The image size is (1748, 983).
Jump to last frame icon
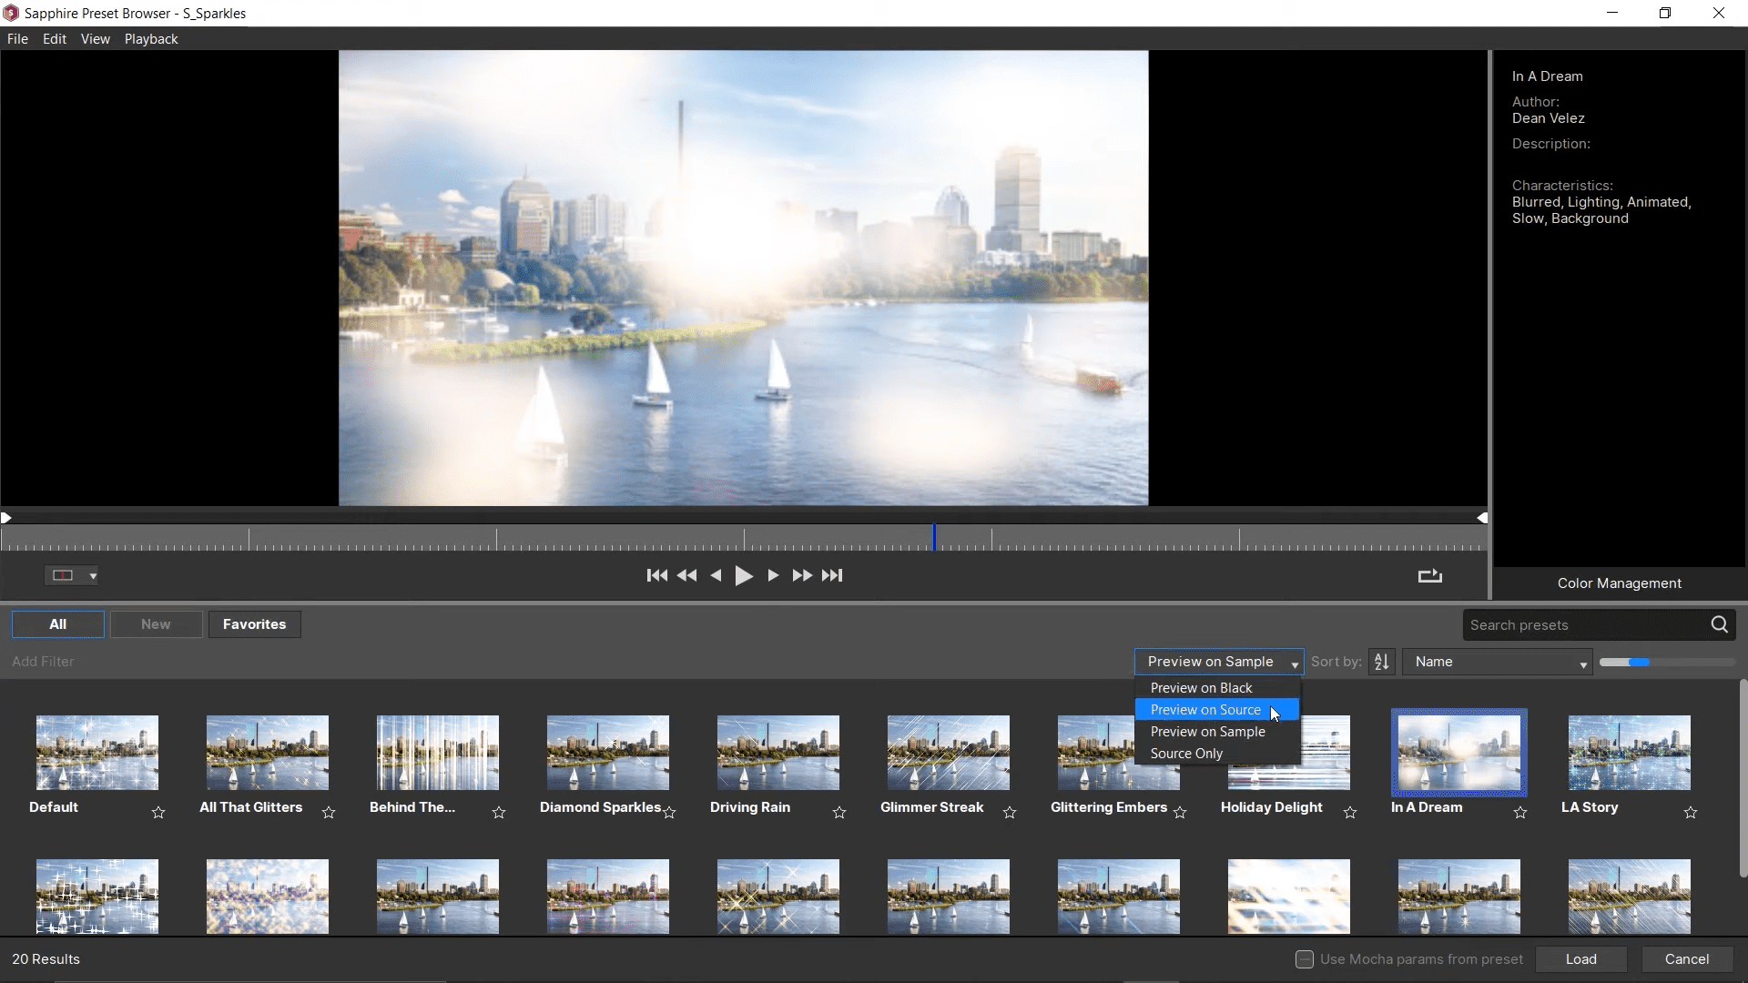(x=832, y=575)
